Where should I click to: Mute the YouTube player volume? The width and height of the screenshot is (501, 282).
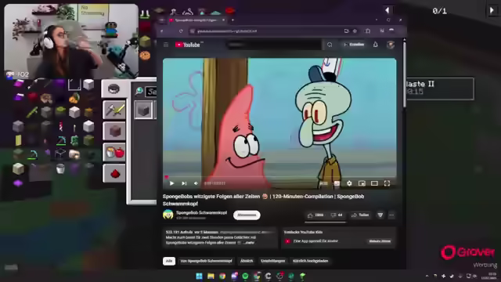click(196, 183)
